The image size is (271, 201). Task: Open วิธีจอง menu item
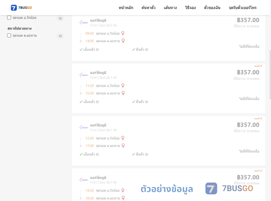coord(190,8)
